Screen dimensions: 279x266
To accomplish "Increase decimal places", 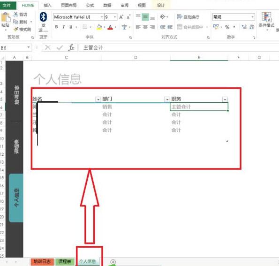I will [x=244, y=27].
